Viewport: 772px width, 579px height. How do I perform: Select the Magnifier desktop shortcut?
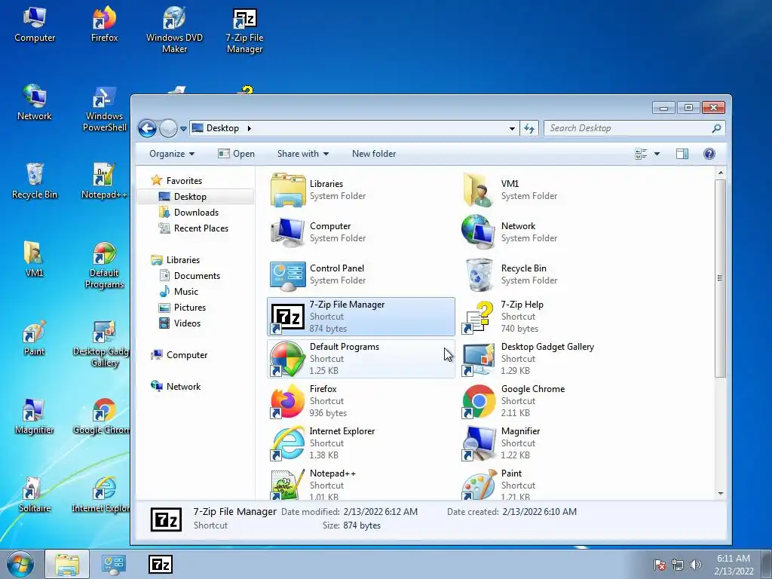click(x=34, y=416)
